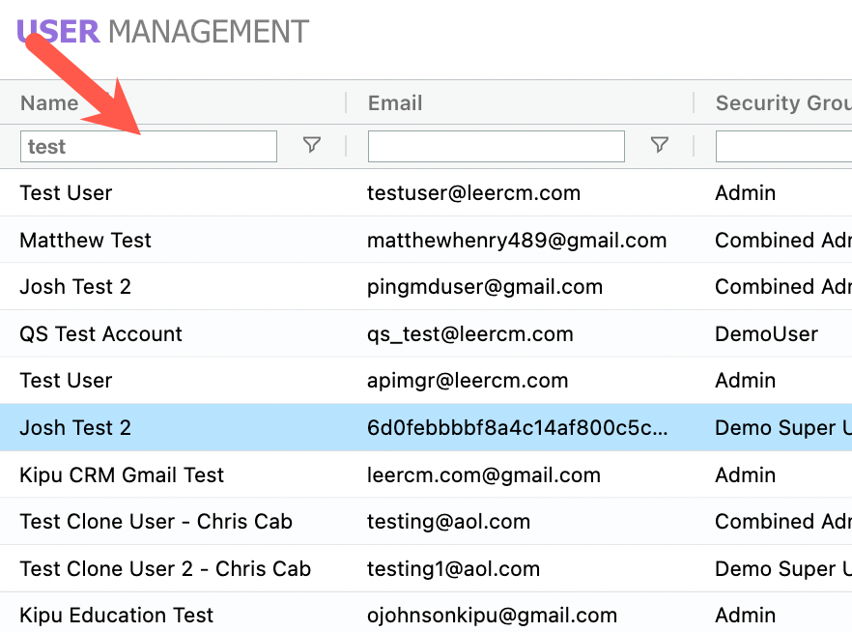Select the 'Matthew Test' user row
The width and height of the screenshot is (852, 632).
85,240
